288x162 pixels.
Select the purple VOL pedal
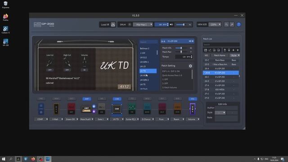(x=193, y=109)
